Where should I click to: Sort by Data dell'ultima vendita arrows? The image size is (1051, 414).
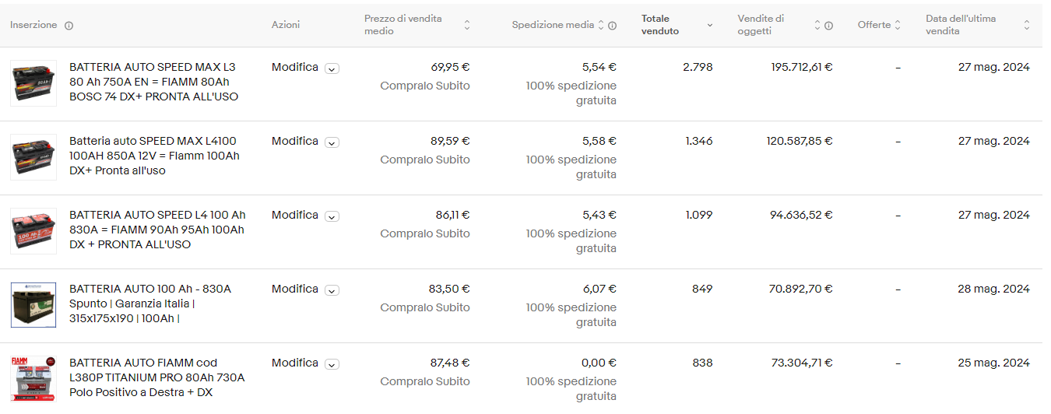1027,25
